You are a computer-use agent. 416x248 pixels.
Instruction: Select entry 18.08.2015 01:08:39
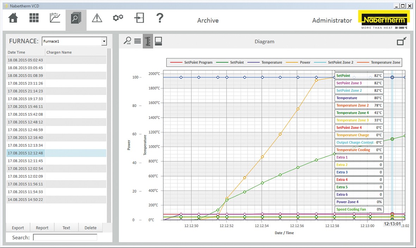point(56,75)
